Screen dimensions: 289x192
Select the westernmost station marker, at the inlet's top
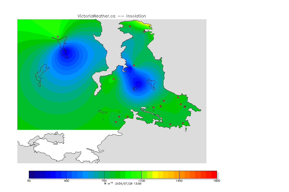point(58,36)
